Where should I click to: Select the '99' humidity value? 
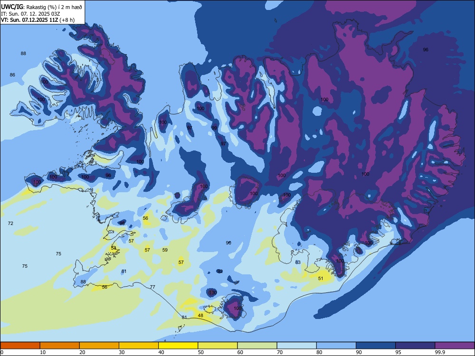(x=214, y=128)
